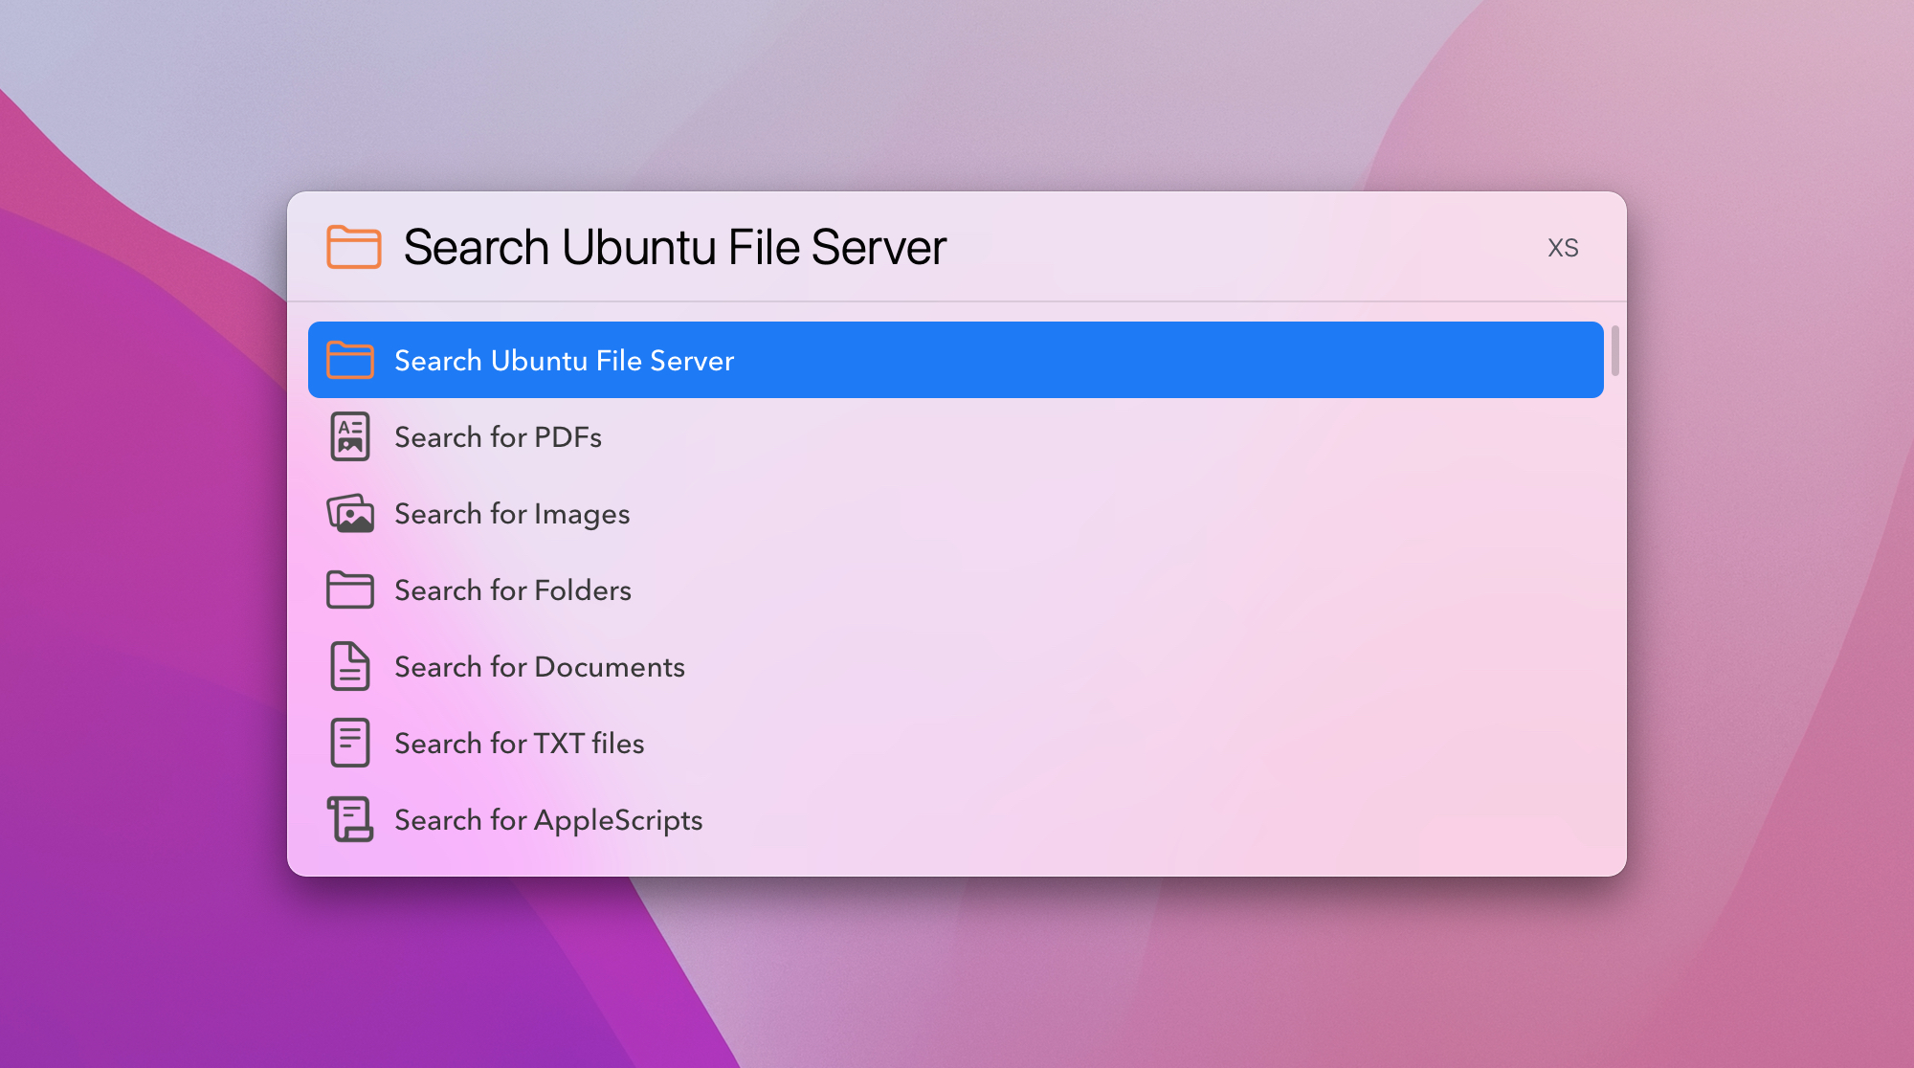Screen dimensions: 1914x1068
Task: Pick Search for Folders option
Action: coord(513,590)
